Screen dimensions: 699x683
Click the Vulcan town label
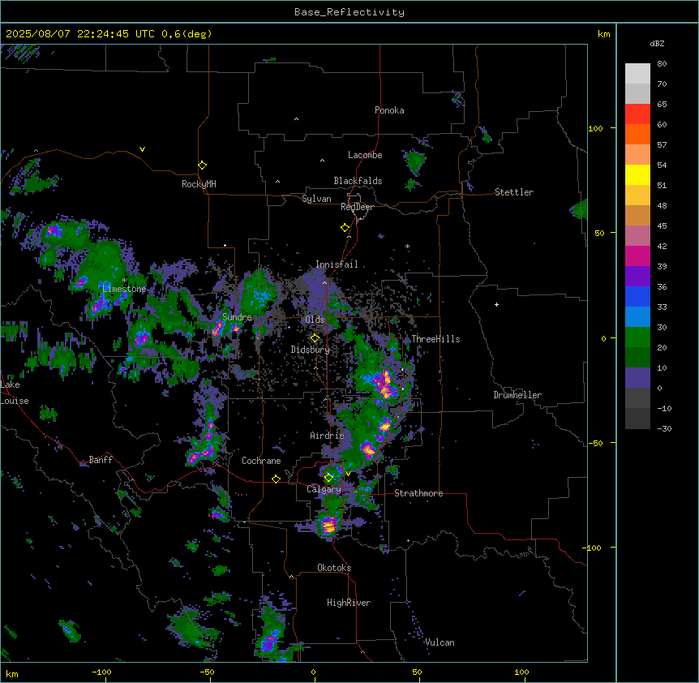pyautogui.click(x=440, y=642)
